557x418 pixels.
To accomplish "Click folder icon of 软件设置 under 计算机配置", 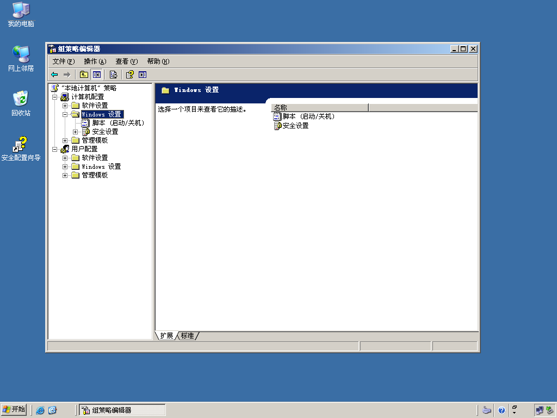I will 75,106.
